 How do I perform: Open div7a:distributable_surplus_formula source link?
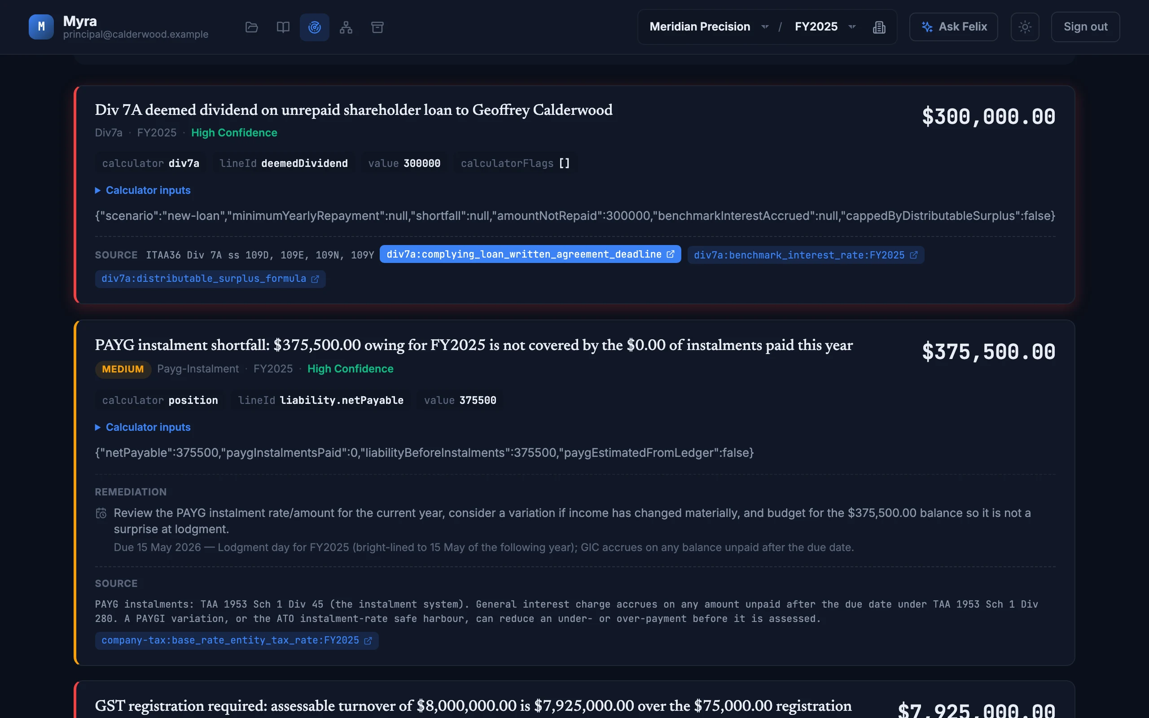tap(210, 279)
